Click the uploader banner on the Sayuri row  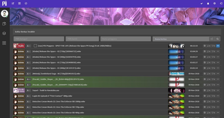coord(177,90)
